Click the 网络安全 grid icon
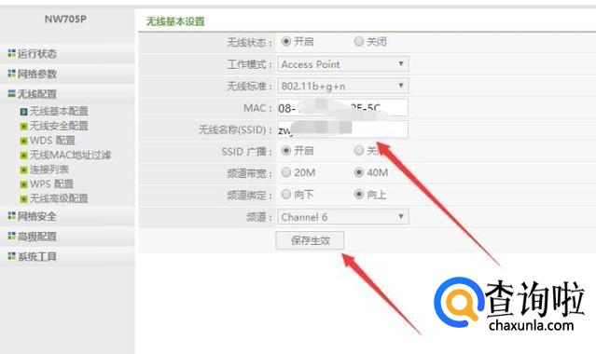Screen dimensions: 596x354 (12, 216)
